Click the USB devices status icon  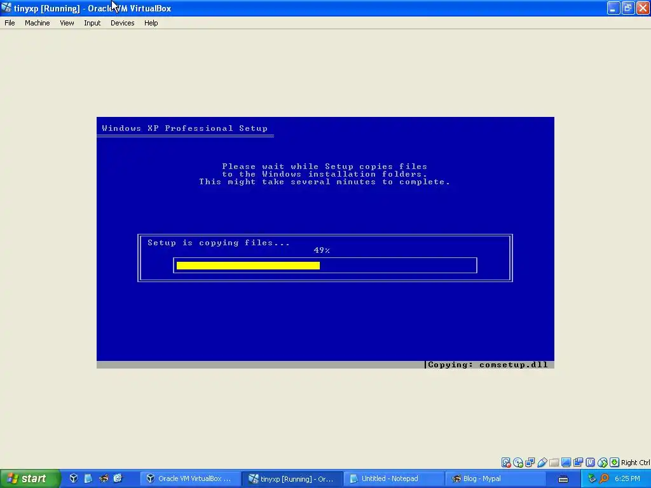[x=542, y=463]
